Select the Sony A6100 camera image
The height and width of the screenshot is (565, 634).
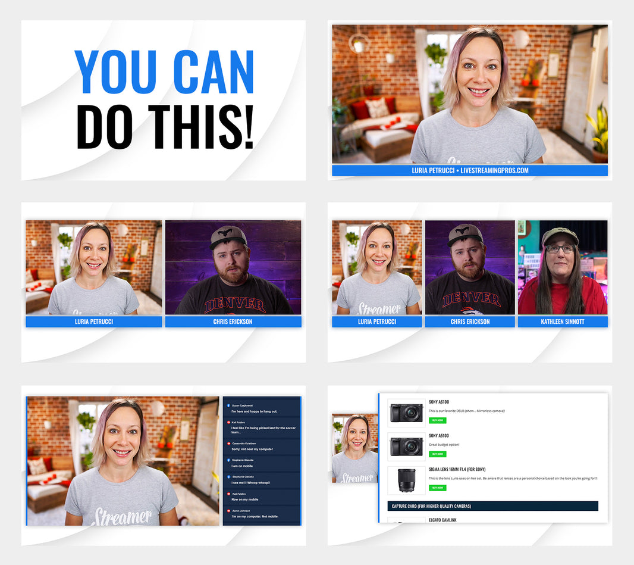click(x=406, y=413)
